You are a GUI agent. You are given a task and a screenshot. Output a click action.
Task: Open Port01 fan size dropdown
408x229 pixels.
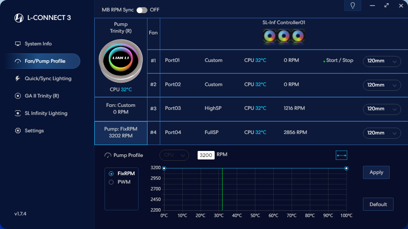click(382, 61)
